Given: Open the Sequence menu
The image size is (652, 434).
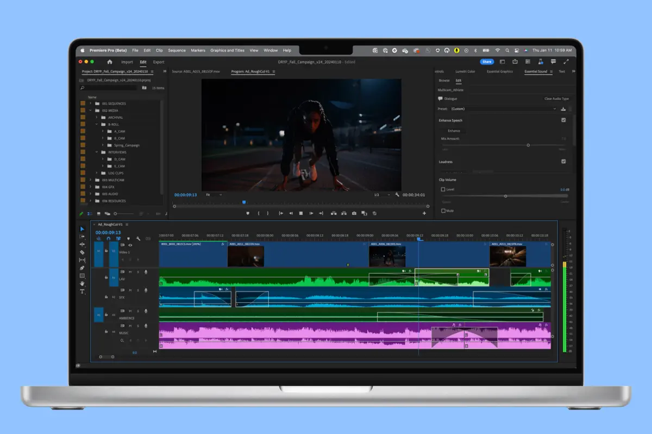Looking at the screenshot, I should tap(177, 50).
